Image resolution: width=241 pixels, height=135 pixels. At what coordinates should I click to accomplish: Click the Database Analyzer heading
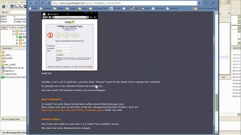coord(51,119)
